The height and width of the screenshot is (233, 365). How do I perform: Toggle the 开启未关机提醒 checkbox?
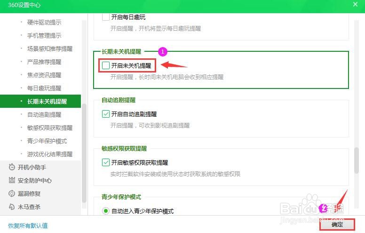tap(106, 65)
